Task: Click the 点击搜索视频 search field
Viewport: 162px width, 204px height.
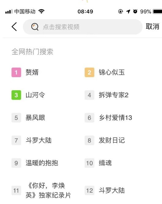Action: (x=83, y=27)
